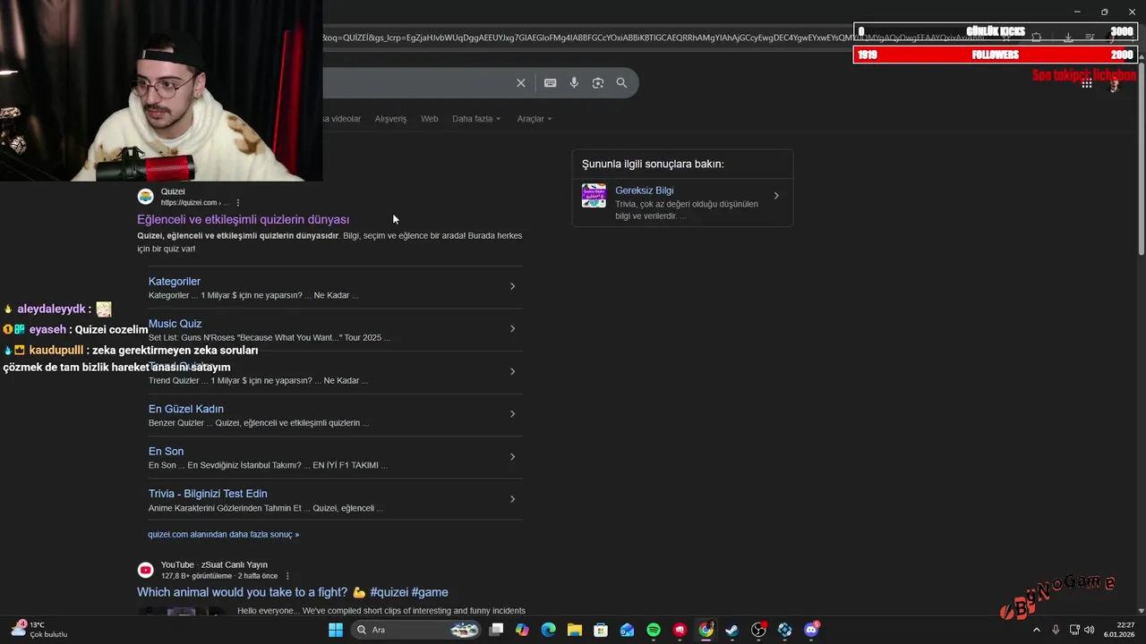Open Task View on the taskbar
1146x644 pixels.
tap(497, 630)
